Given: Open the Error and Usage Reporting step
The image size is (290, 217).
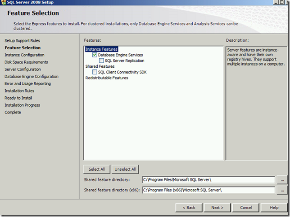Looking at the screenshot, I should pos(27,84).
